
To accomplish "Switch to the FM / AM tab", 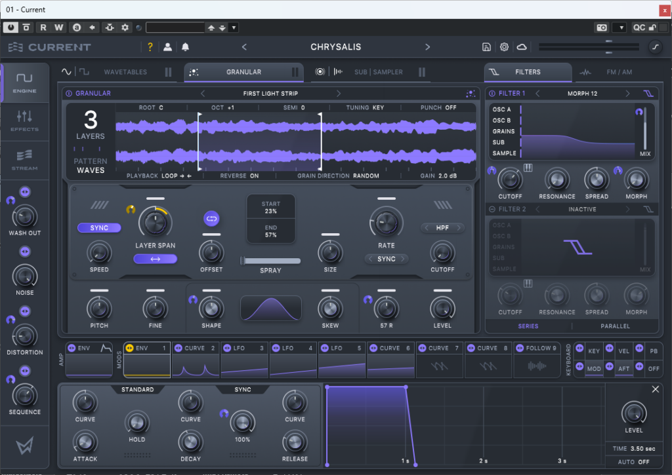I will [618, 72].
